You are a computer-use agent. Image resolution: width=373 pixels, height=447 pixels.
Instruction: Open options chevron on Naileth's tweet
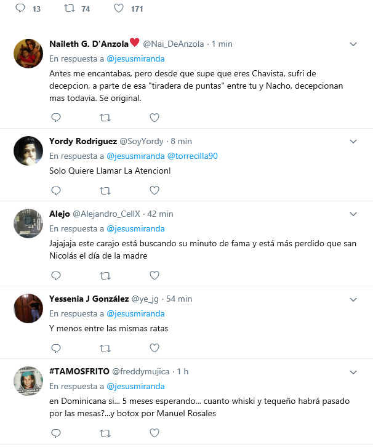tap(353, 44)
